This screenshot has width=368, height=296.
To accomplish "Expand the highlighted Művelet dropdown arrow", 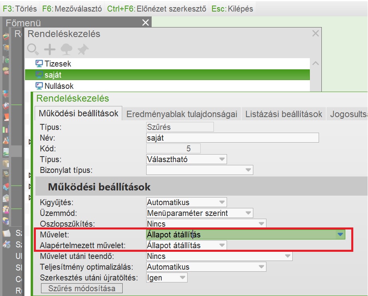I will [x=340, y=234].
